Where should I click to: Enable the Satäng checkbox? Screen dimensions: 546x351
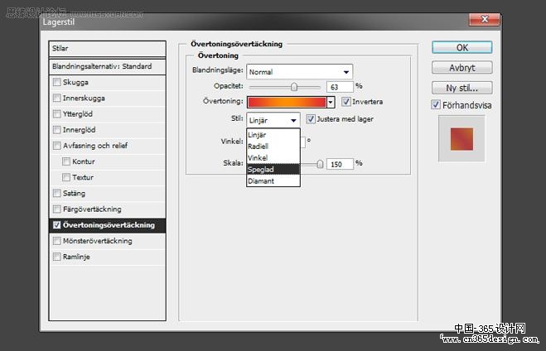[x=57, y=193]
